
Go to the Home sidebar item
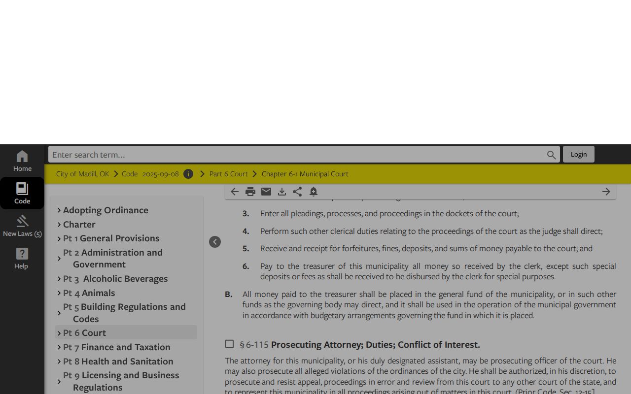[22, 161]
